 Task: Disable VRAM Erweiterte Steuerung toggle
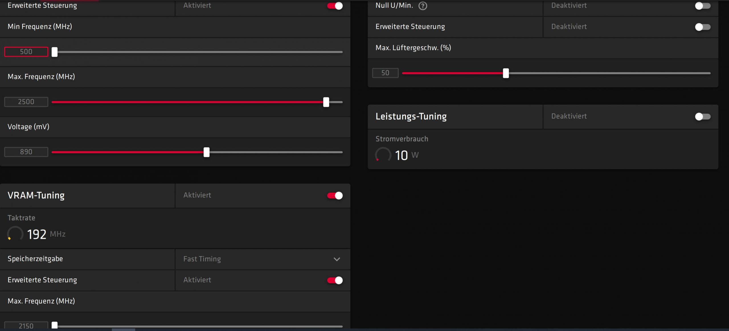click(335, 280)
